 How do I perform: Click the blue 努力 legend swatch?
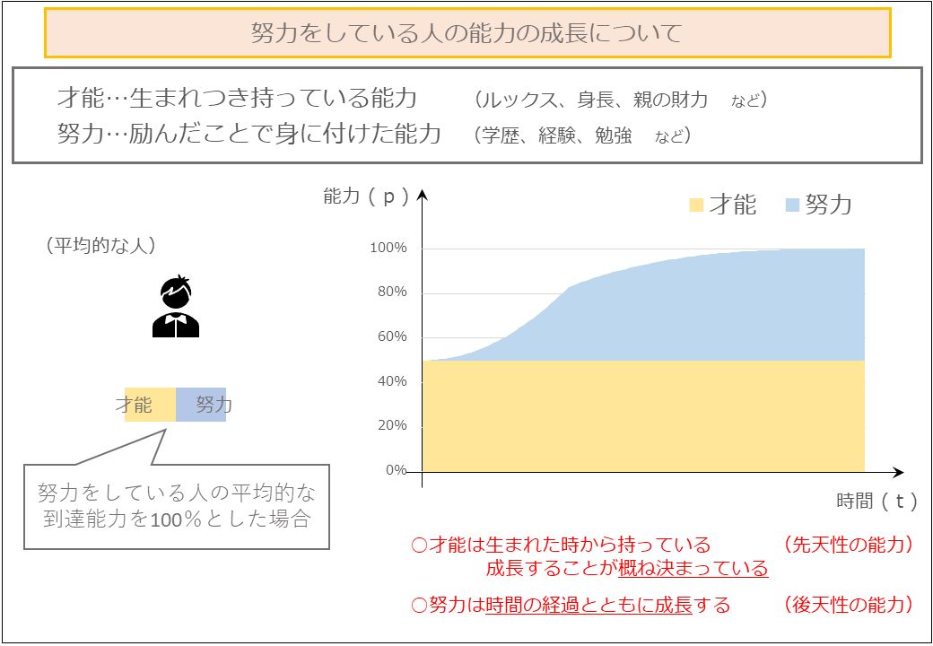pos(792,205)
